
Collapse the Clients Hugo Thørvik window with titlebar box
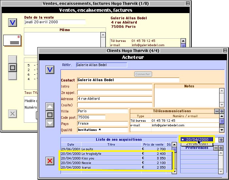coord(225,50)
